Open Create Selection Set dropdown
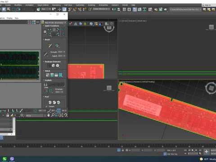This screenshot has width=216, height=162. click(x=101, y=9)
